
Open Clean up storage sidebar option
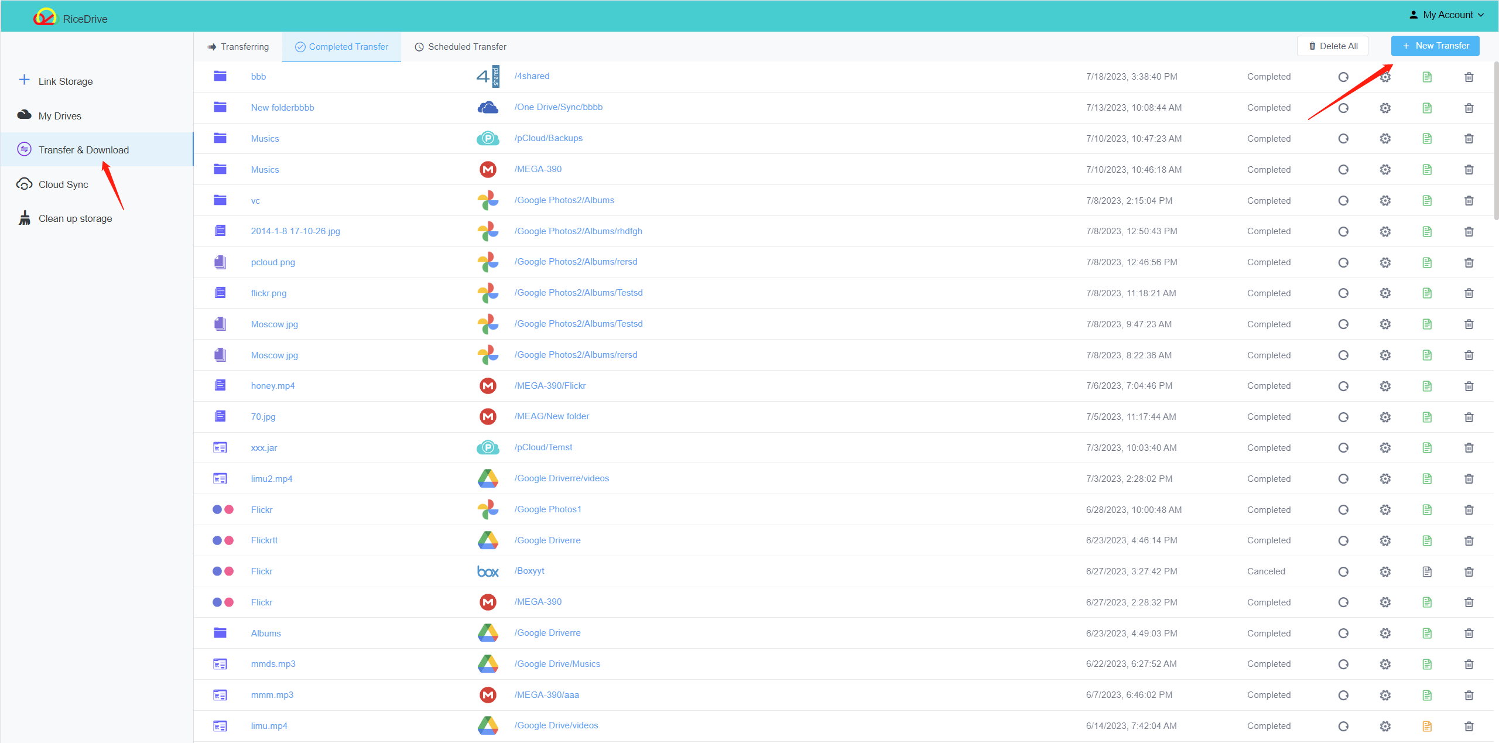[x=74, y=218]
